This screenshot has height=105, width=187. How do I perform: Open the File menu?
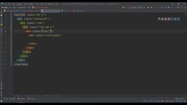pyautogui.click(x=5, y=4)
